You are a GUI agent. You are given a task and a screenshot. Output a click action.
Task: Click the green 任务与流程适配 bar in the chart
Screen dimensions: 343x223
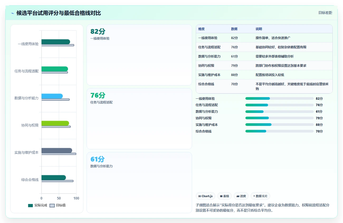(x=55, y=69)
